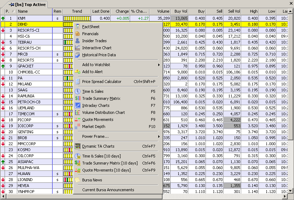
Task: Click the Time & Sales clock icon
Action: [x=78, y=91]
